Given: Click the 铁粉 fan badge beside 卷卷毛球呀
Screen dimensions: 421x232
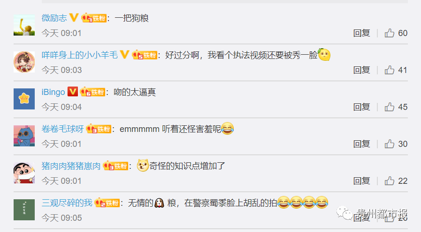Looking at the screenshot, I should pos(99,129).
